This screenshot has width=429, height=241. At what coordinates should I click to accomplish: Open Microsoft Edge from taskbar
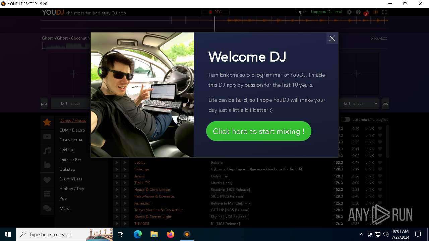(138, 234)
